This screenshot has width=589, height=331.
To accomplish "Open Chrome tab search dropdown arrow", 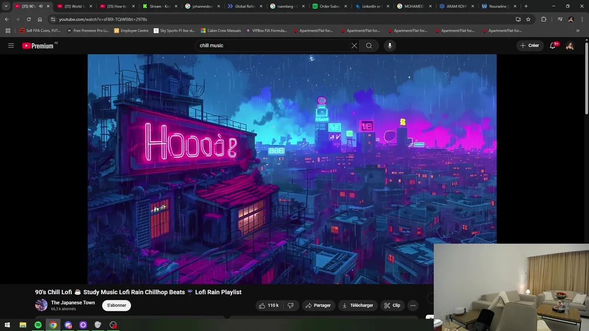I will (6, 6).
